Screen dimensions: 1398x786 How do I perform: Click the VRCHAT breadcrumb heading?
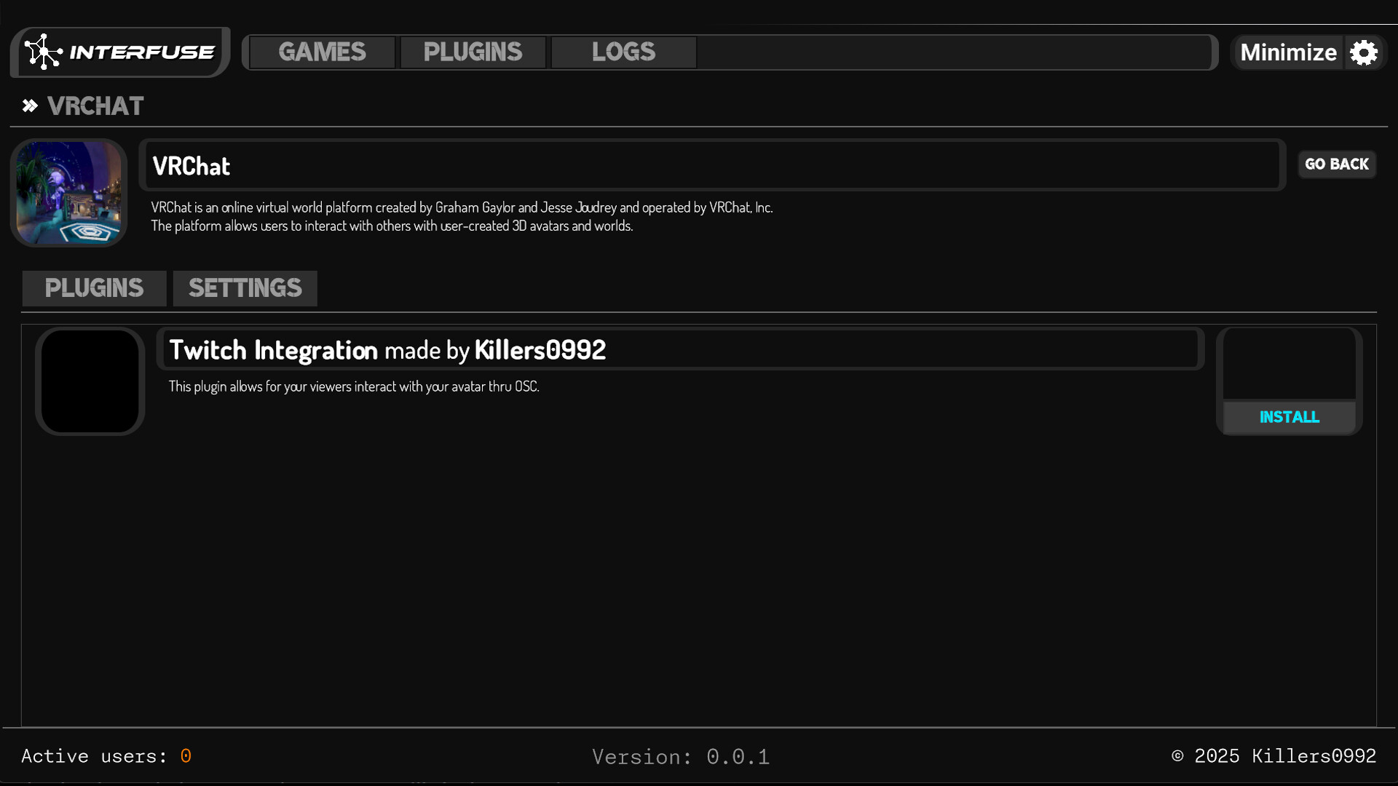[x=95, y=106]
